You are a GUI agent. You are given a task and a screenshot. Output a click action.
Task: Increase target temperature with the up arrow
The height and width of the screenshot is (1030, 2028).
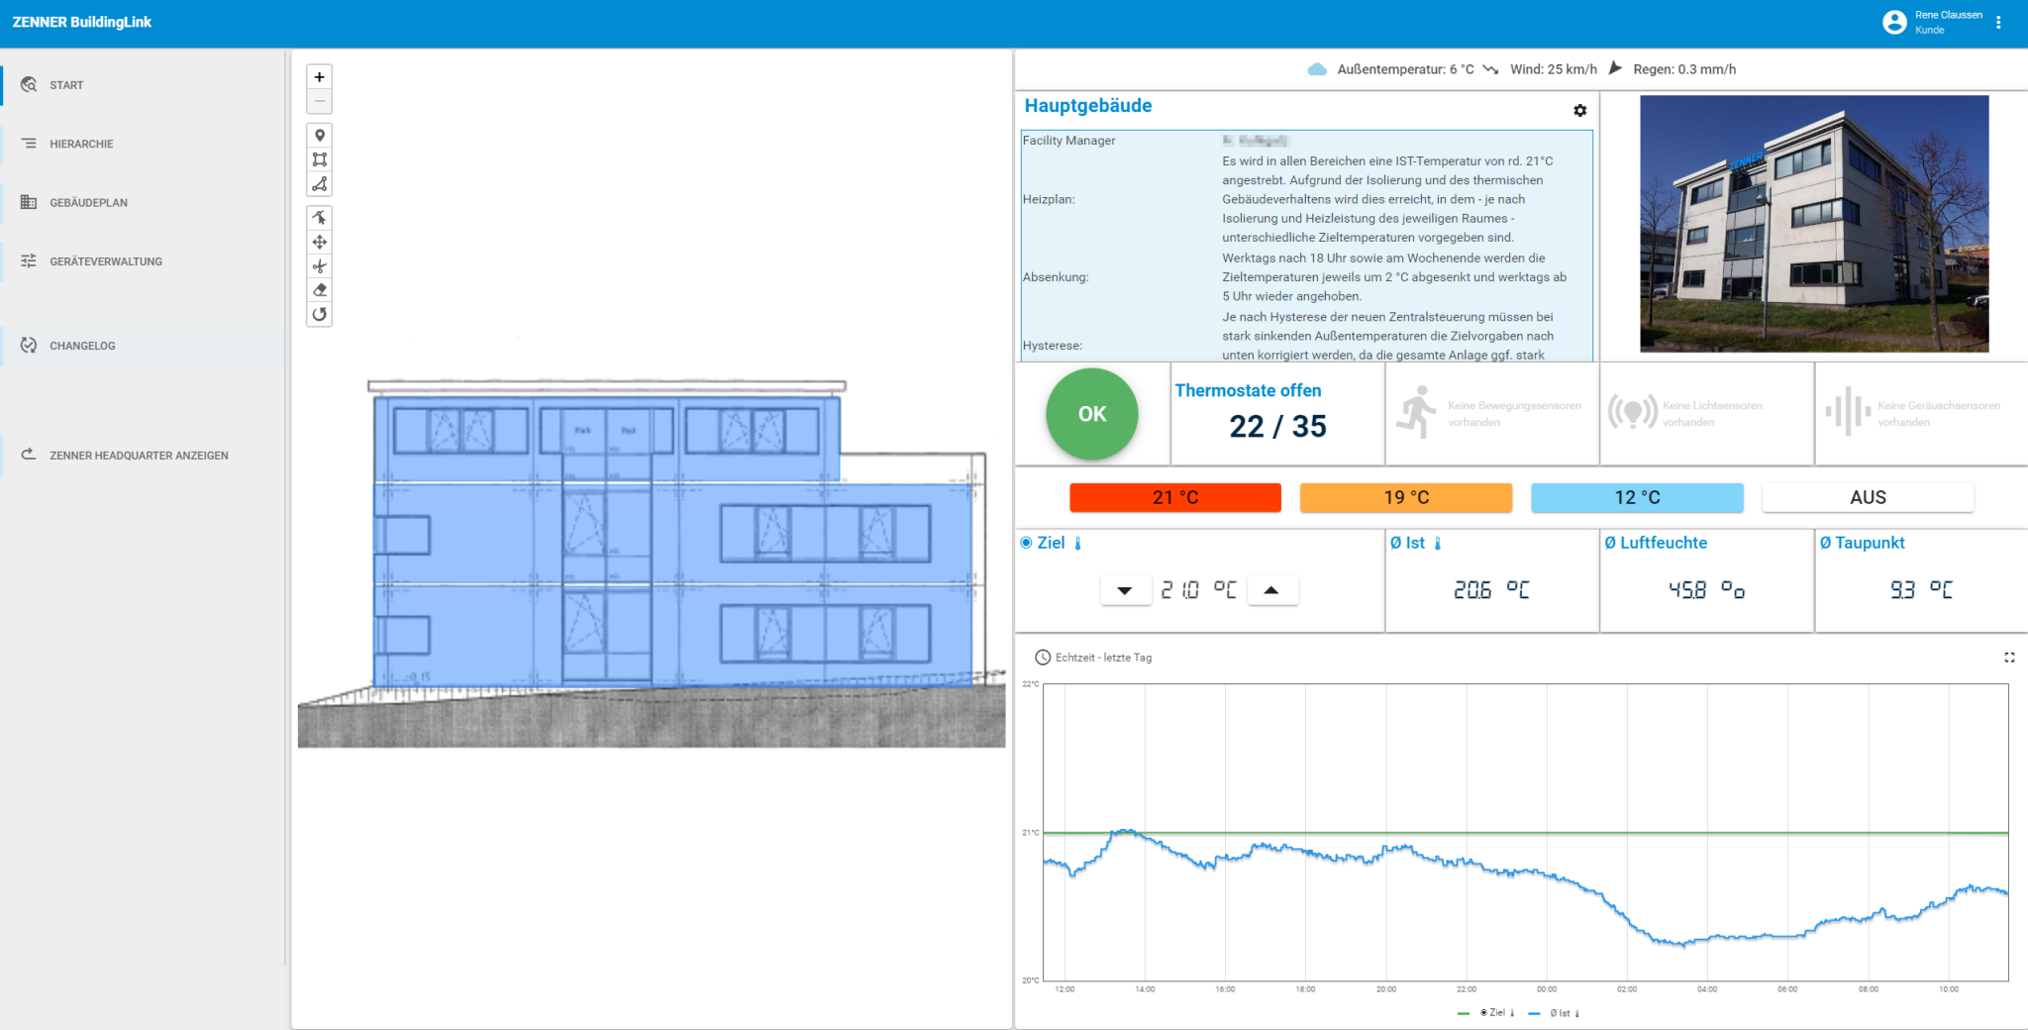(1272, 589)
